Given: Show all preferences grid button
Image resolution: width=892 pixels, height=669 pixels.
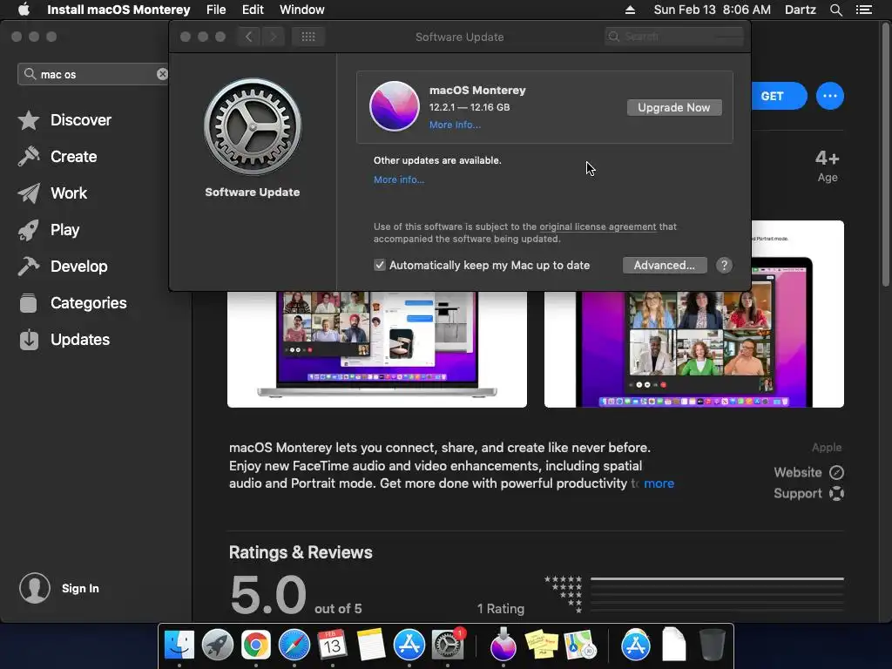Looking at the screenshot, I should tap(307, 37).
